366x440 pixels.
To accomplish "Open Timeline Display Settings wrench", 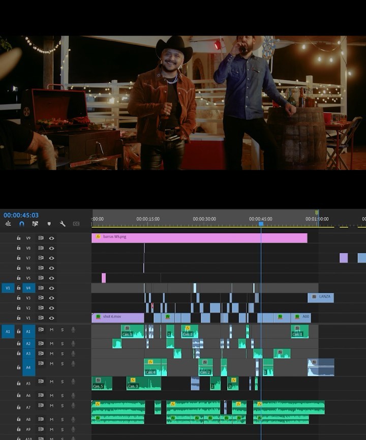I will pos(63,224).
